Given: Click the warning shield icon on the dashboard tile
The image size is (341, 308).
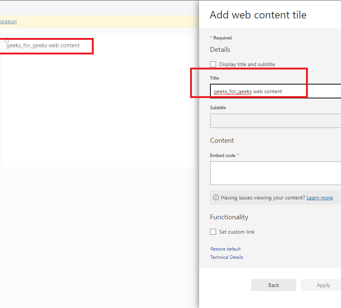Looking at the screenshot, I should pos(6,40).
